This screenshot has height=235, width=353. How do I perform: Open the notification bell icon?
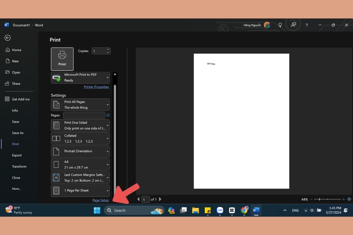coord(346,211)
